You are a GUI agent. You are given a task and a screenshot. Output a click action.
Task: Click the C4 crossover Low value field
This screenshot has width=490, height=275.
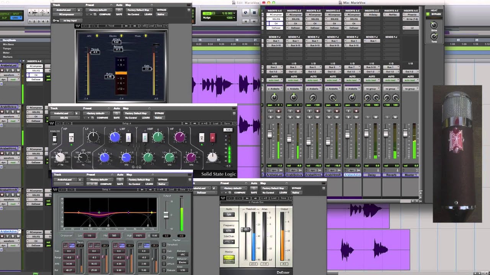pyautogui.click(x=90, y=236)
